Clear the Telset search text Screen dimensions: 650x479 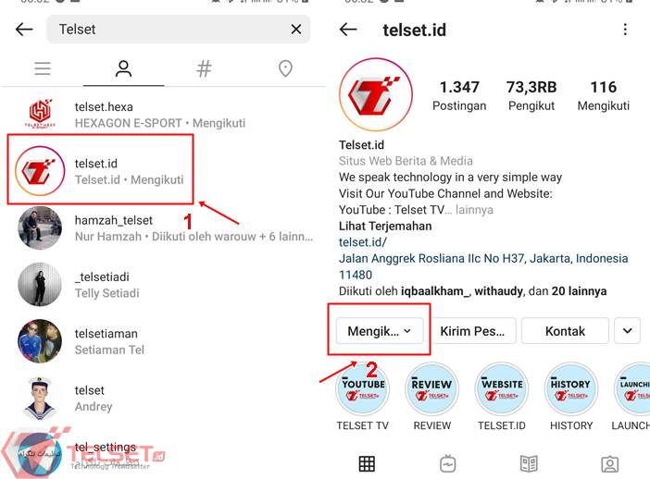296,30
